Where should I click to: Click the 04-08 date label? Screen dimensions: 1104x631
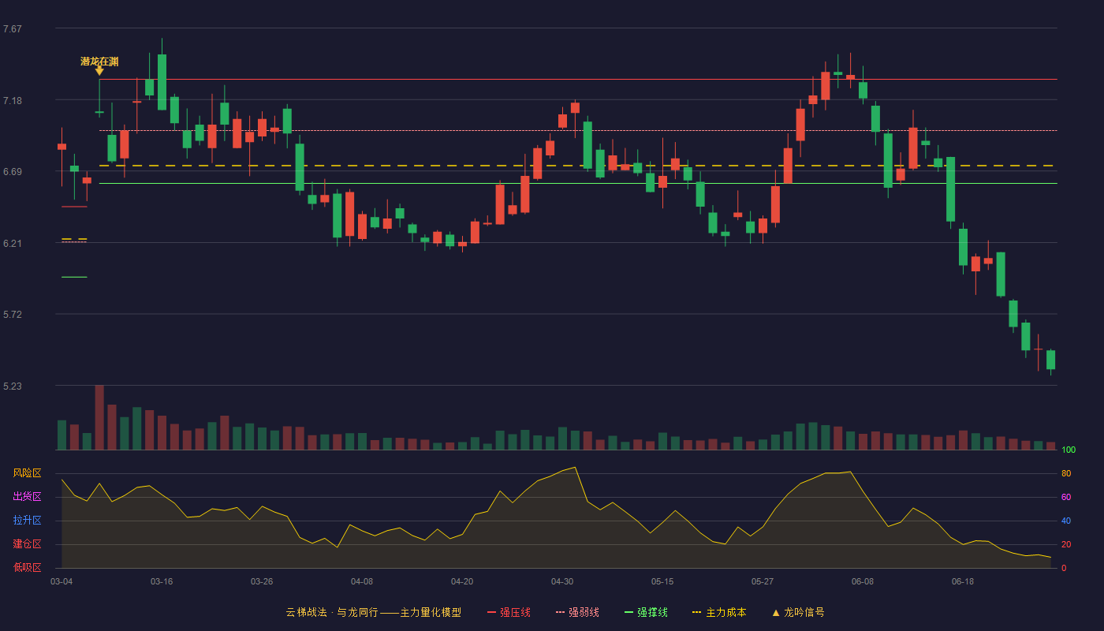362,581
